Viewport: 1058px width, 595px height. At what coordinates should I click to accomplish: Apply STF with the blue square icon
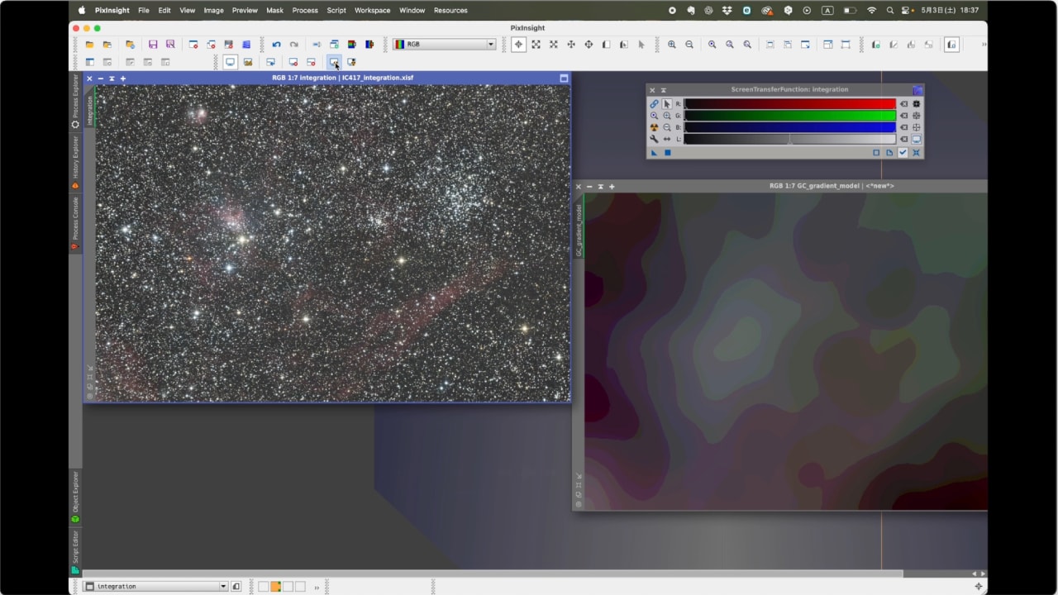click(x=668, y=153)
